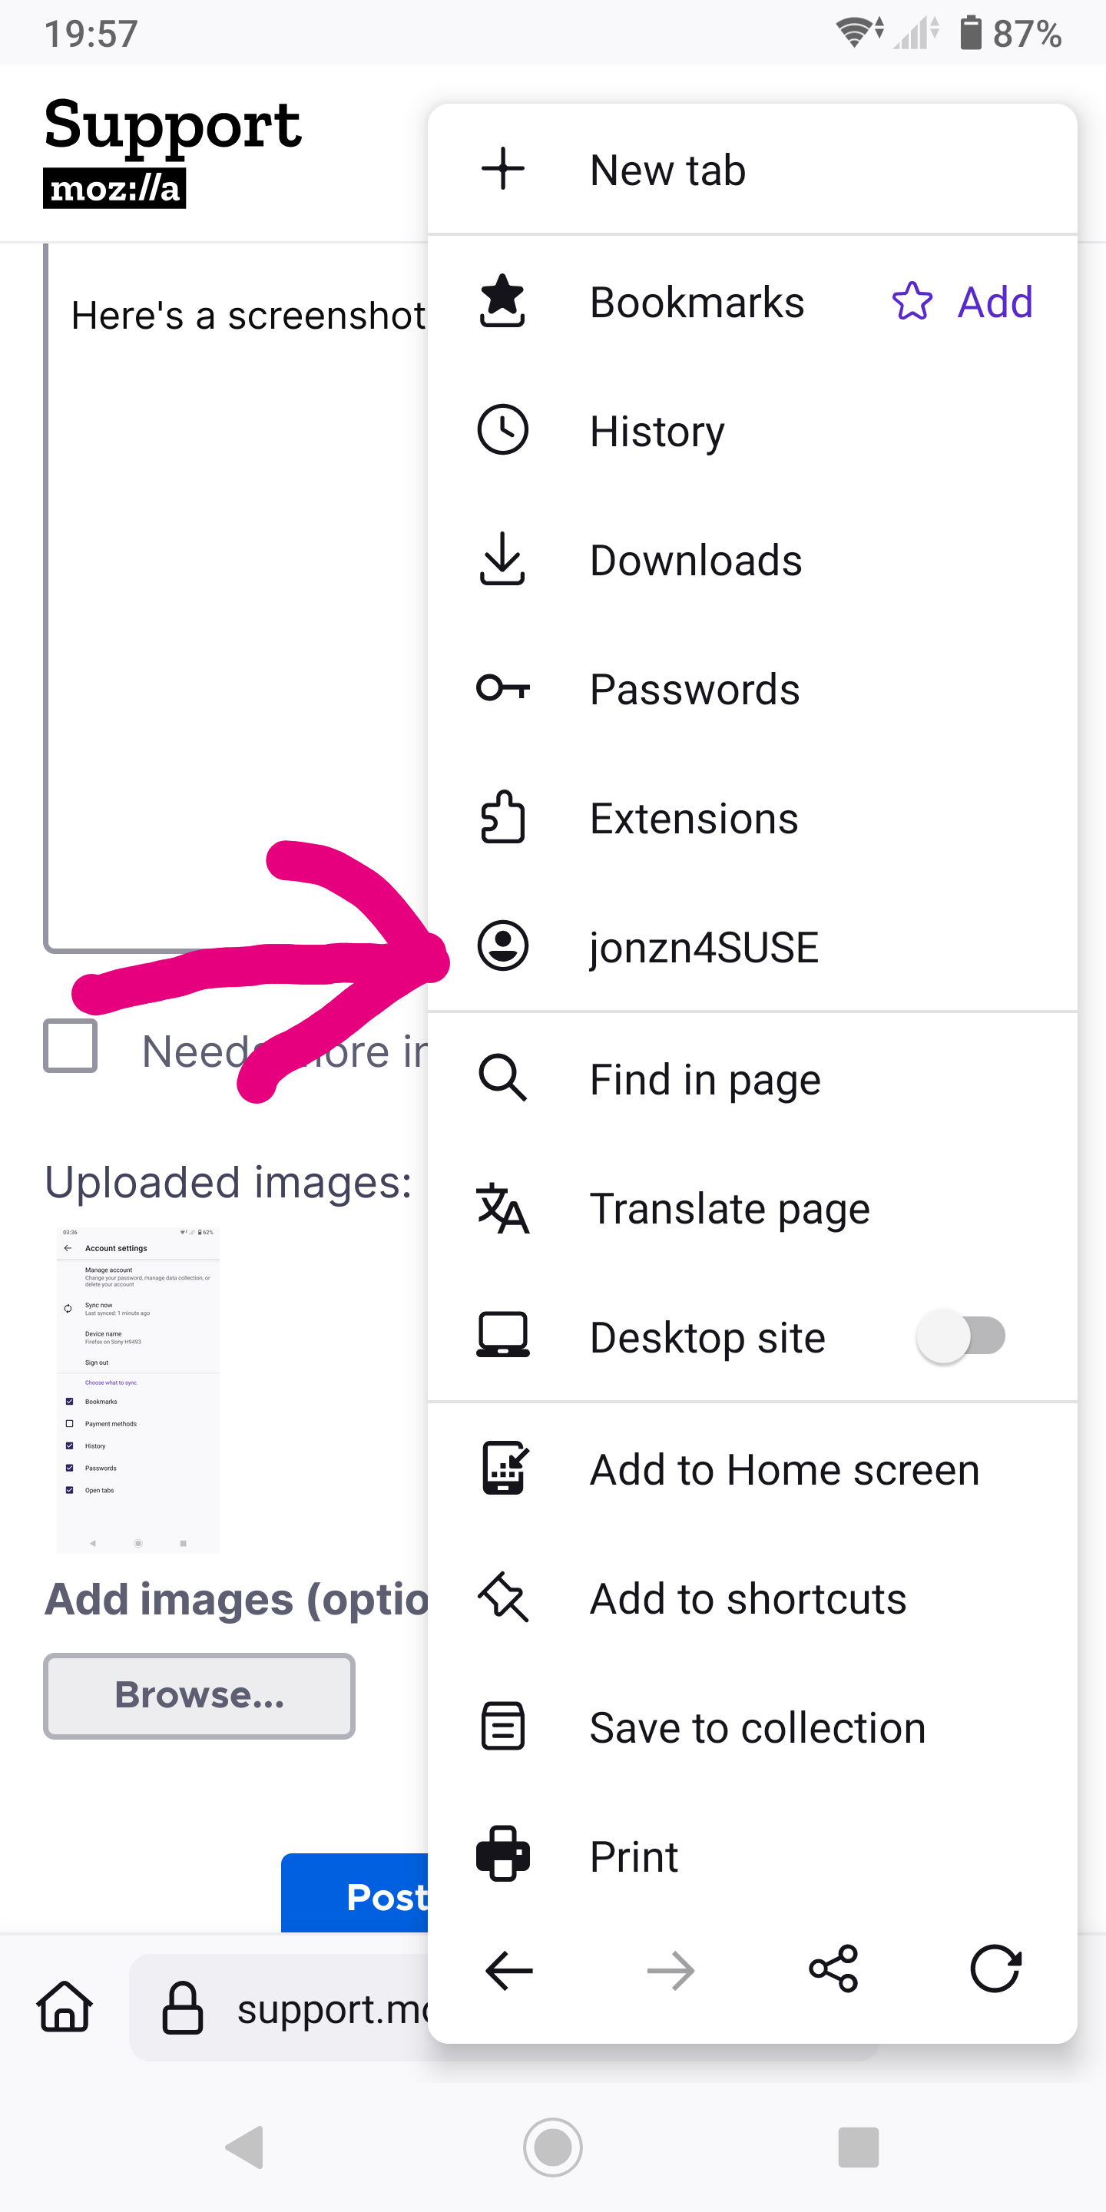The height and width of the screenshot is (2212, 1106).
Task: Open the uploaded Account settings thumbnail
Action: [x=138, y=1389]
